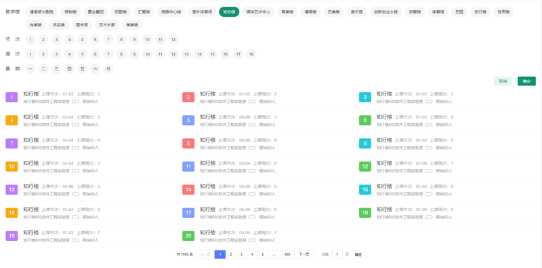542x268 pixels.
Task: Select the teal number 3 result badge
Action: point(365,97)
